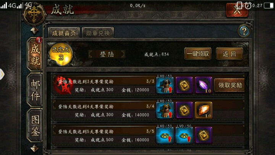Expand sidebar downward with bottom diamond arrow
This screenshot has height=155, width=275.
click(x=34, y=148)
